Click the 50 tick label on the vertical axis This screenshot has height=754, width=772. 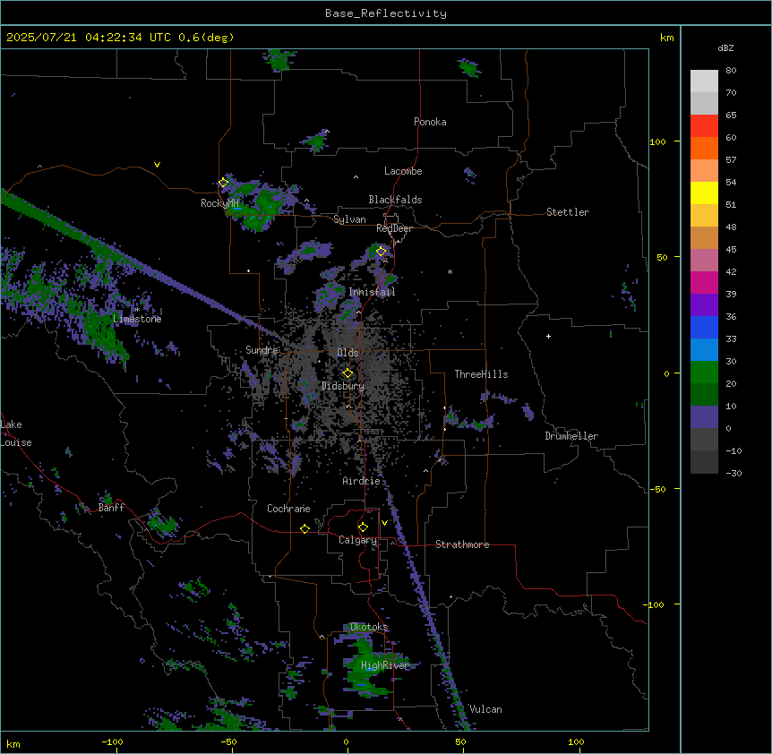tap(662, 257)
